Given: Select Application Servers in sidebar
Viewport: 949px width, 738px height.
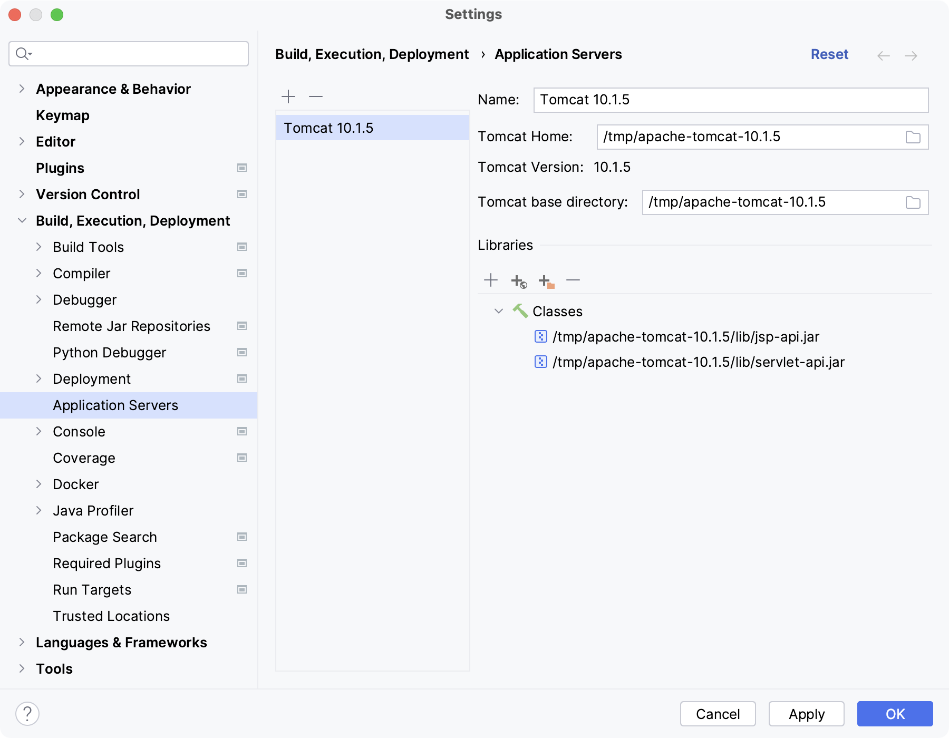Looking at the screenshot, I should tap(129, 405).
